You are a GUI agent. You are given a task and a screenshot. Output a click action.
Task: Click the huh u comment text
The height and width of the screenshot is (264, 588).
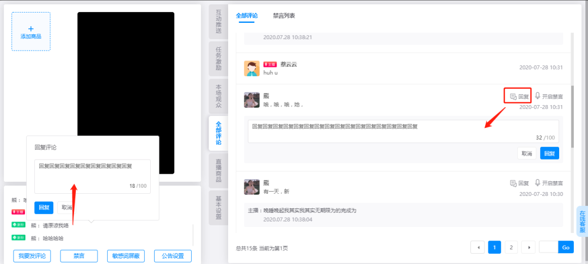pyautogui.click(x=271, y=73)
